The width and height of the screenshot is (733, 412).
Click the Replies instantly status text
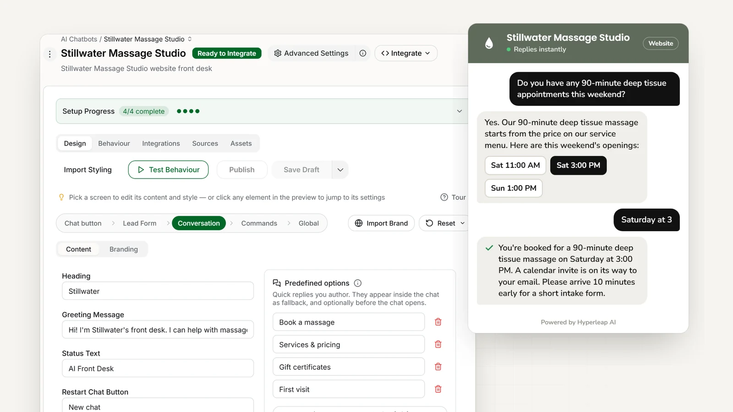click(x=540, y=49)
